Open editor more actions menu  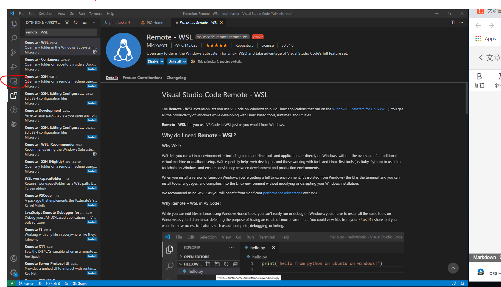click(461, 22)
